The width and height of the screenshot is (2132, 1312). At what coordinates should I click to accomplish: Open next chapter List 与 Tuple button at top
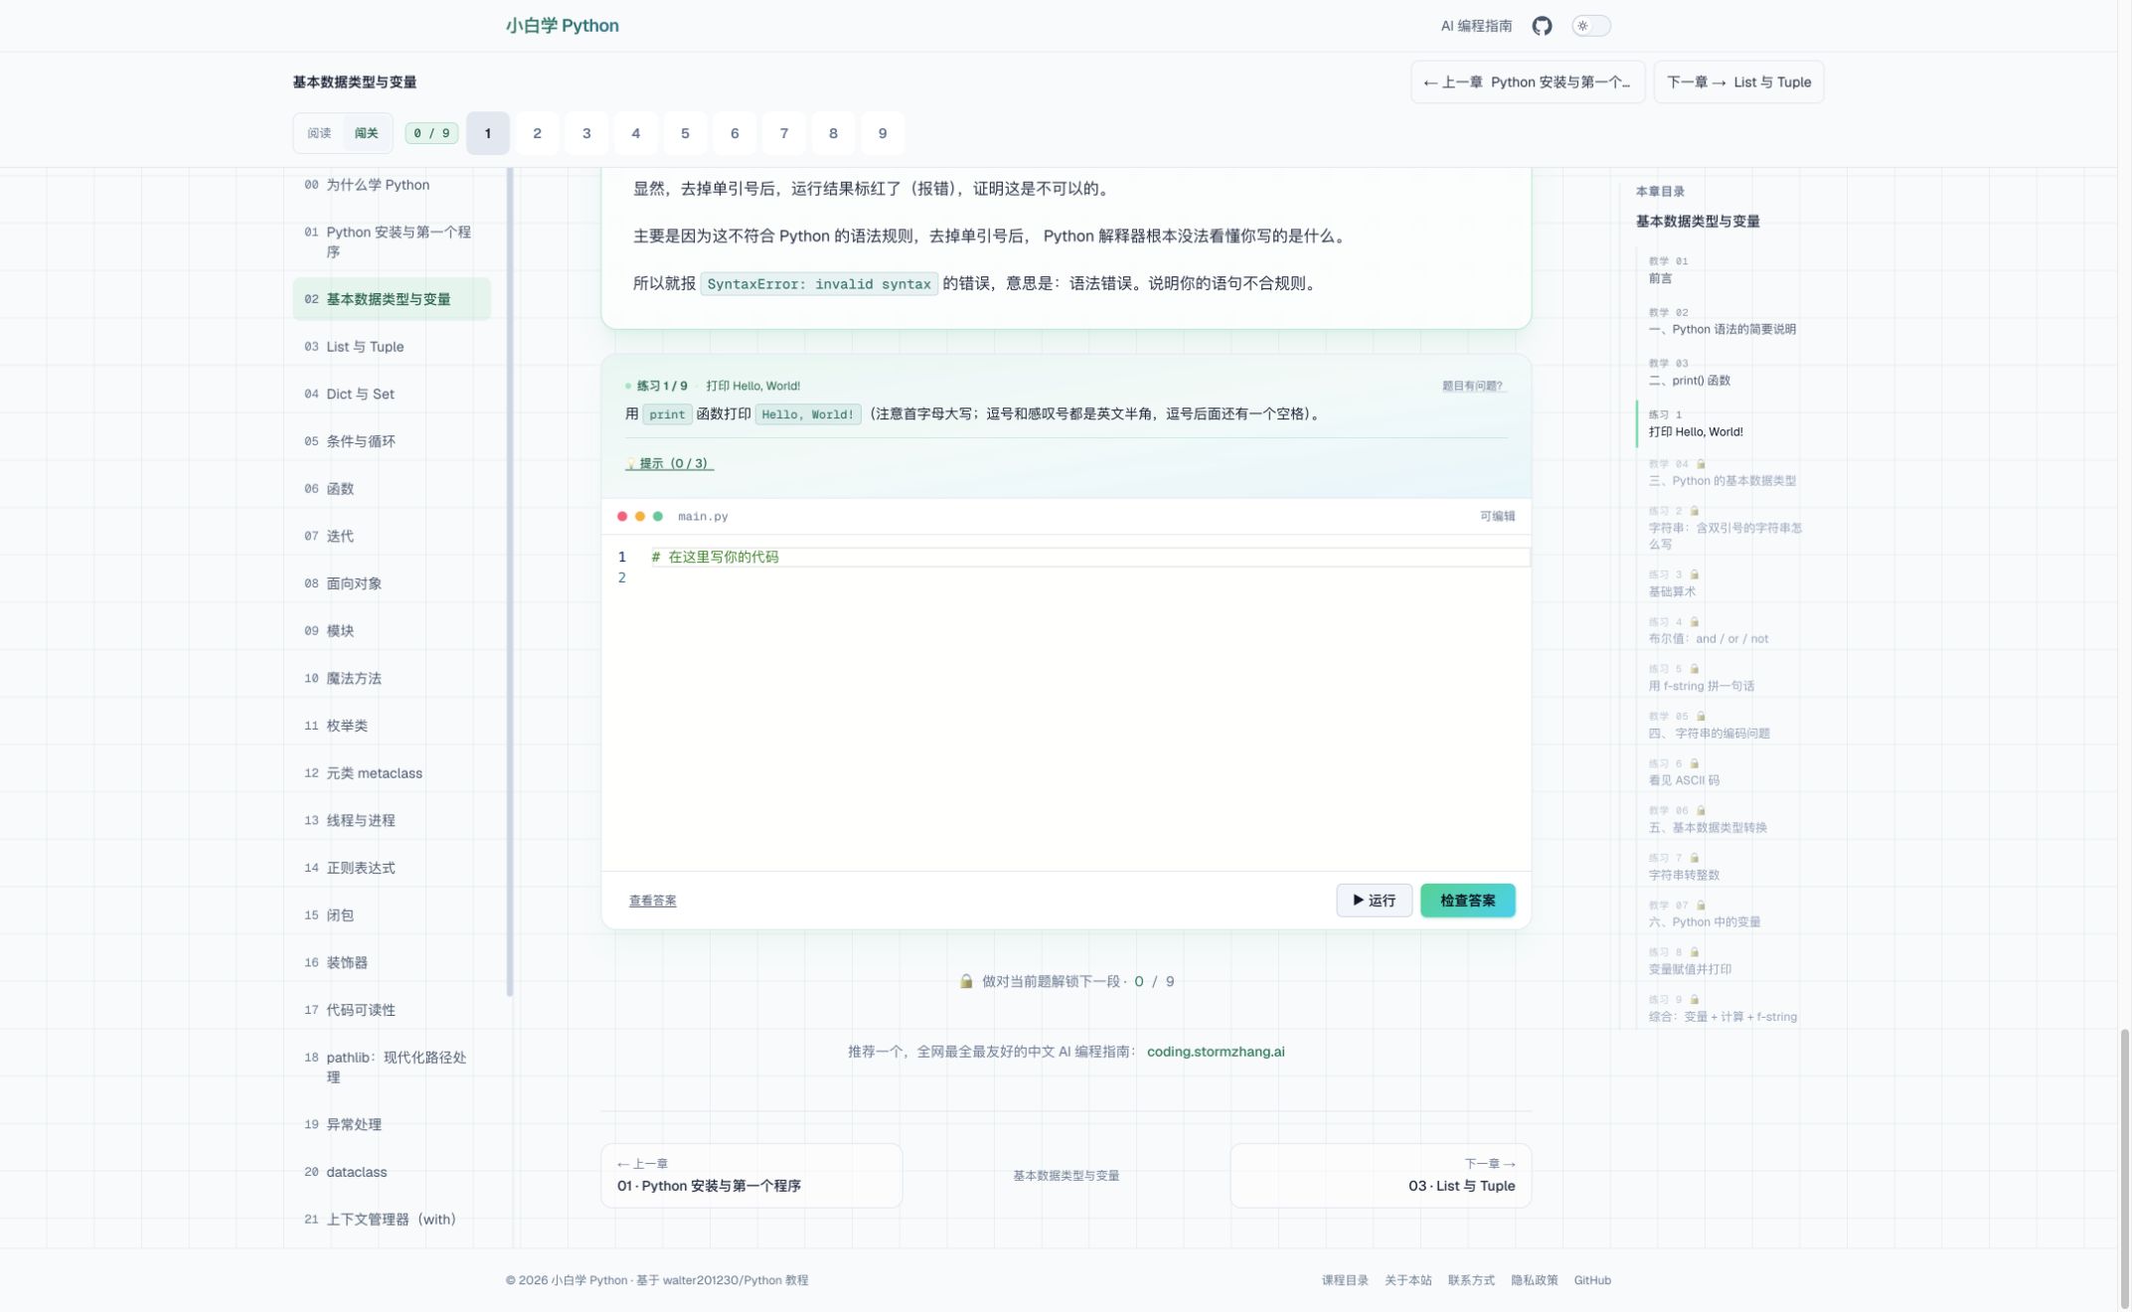1738,82
